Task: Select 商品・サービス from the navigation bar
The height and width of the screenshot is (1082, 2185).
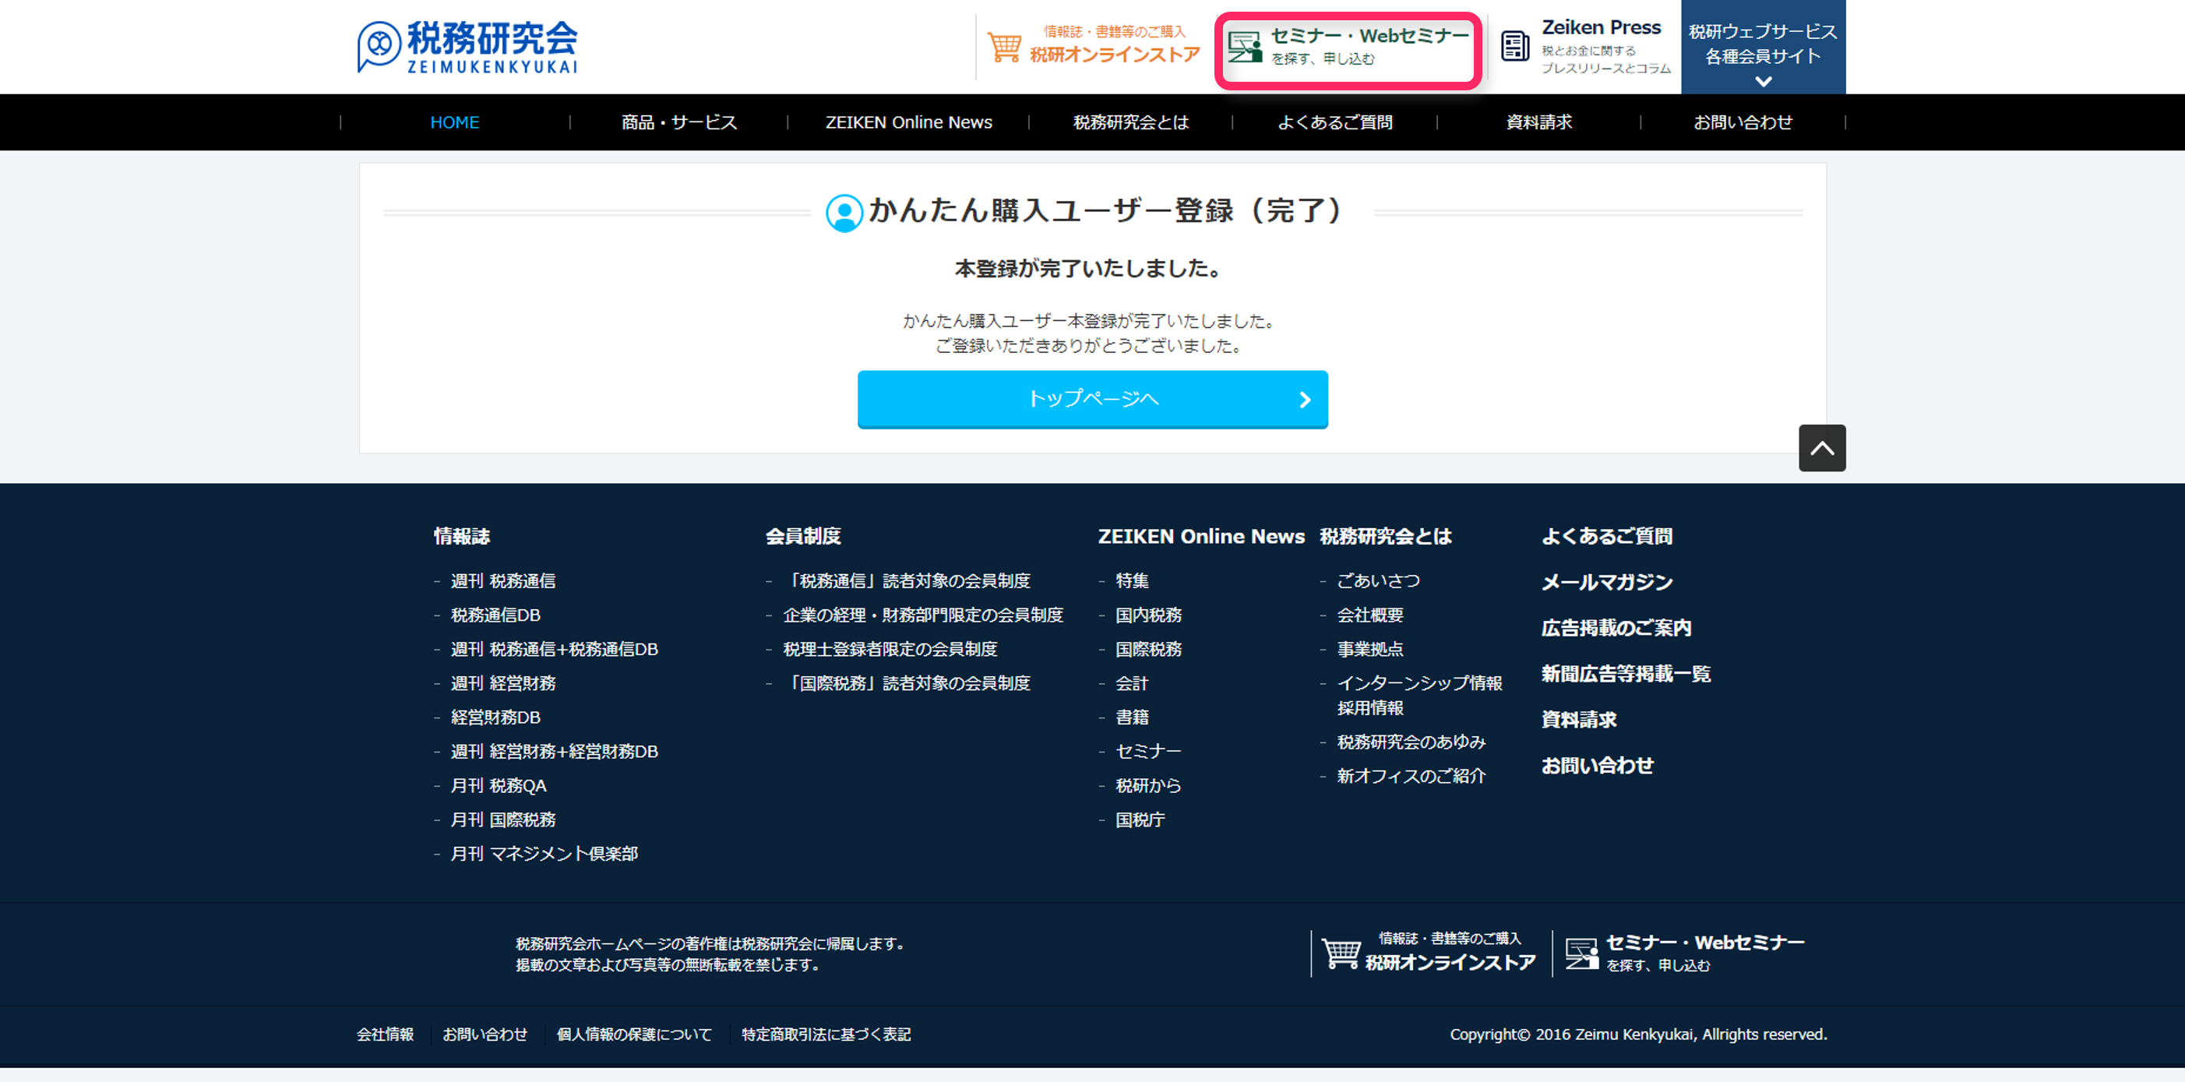Action: pos(678,122)
